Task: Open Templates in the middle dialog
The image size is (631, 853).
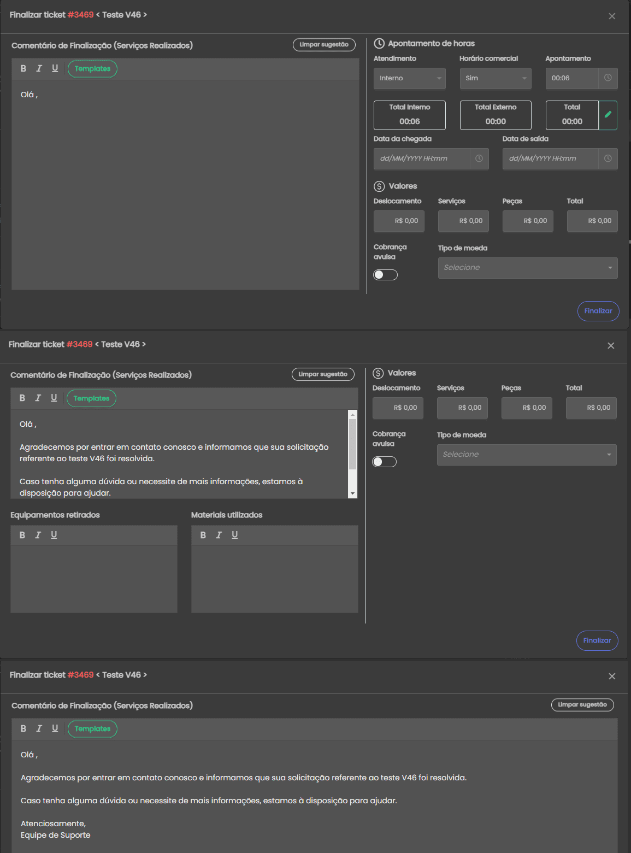Action: [91, 398]
